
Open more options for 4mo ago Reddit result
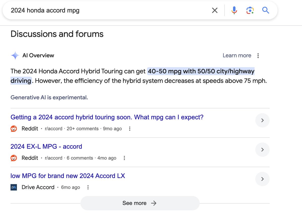(x=124, y=158)
